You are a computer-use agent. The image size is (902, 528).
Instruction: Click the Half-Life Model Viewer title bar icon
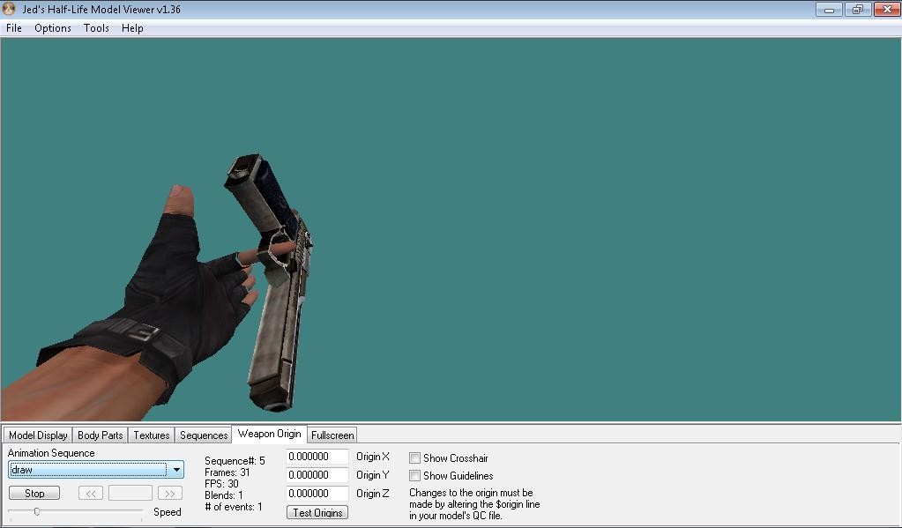(9, 9)
